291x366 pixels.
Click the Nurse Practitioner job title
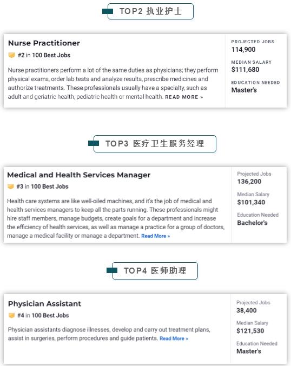tap(44, 43)
